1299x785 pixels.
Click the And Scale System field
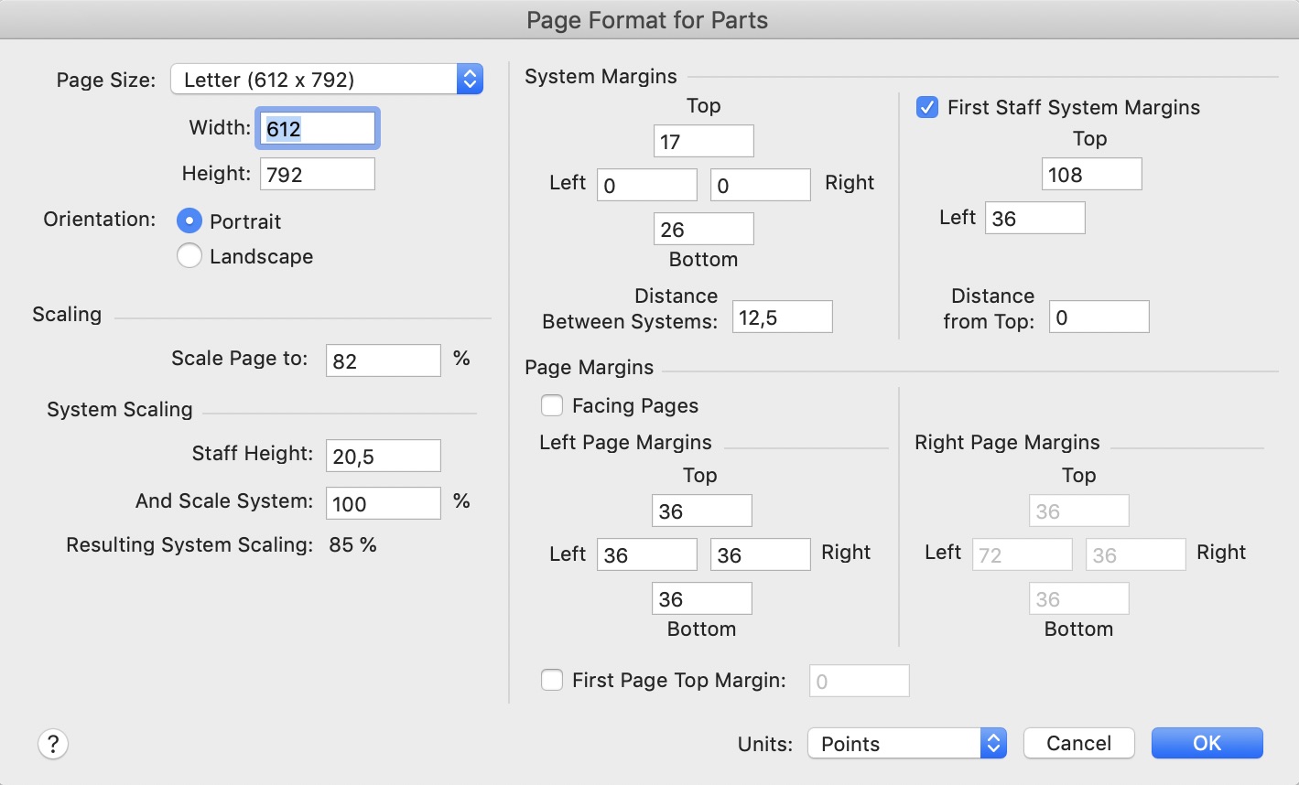pos(383,503)
